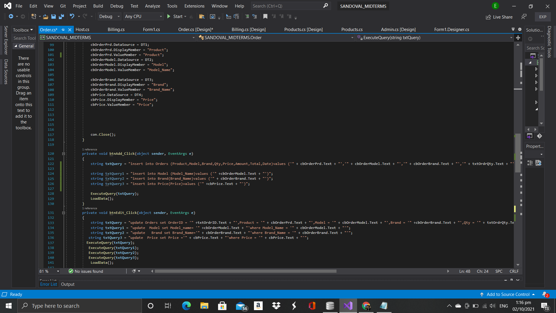Click the Search Toolbox field
This screenshot has height=313, width=556.
[x=24, y=38]
